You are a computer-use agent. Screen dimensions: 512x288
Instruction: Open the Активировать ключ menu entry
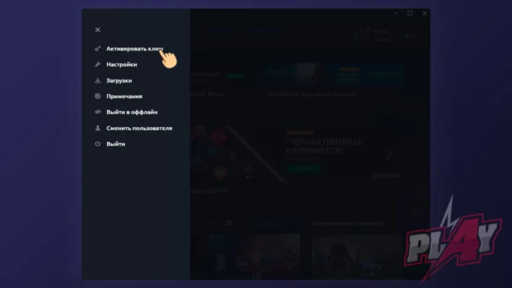[135, 49]
